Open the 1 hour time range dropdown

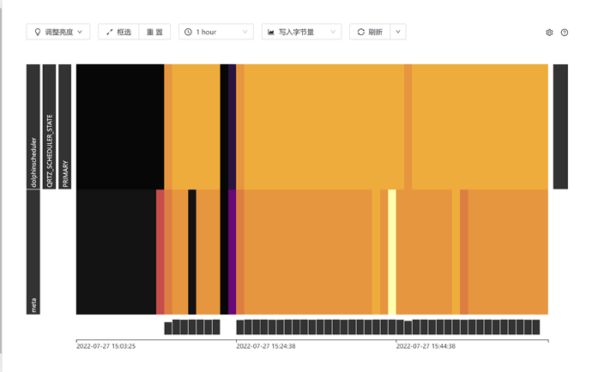pyautogui.click(x=216, y=32)
